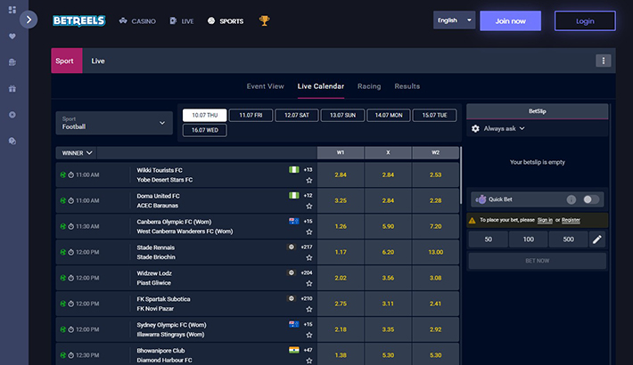The image size is (633, 365).
Task: Select date 13.07 SUN
Action: (342, 116)
